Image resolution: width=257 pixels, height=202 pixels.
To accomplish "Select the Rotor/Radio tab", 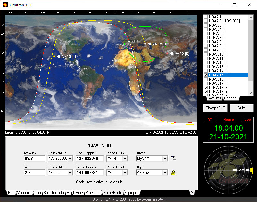I will (112, 193).
